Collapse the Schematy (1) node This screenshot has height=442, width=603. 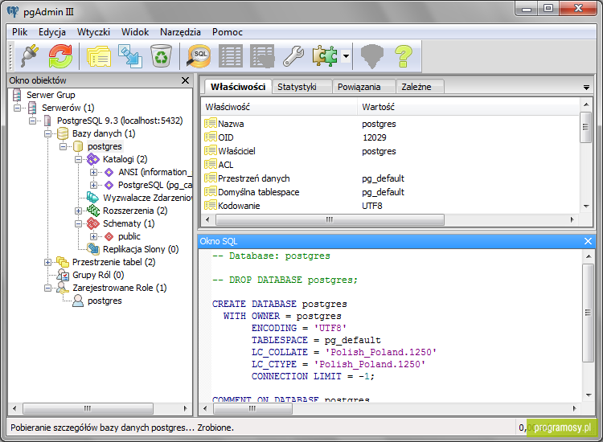79,223
